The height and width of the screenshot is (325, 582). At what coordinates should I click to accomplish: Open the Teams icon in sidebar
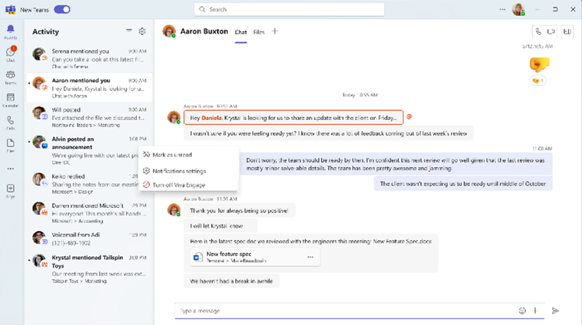point(10,77)
